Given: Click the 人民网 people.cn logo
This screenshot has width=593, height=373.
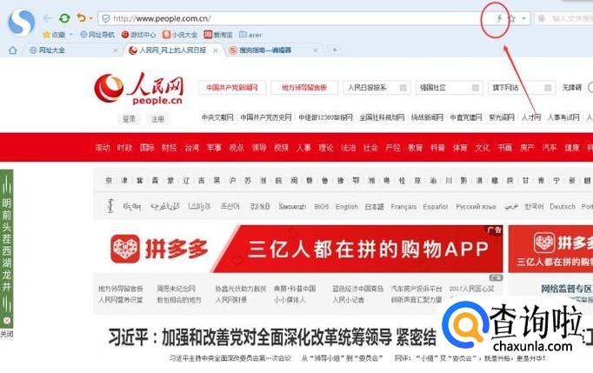Looking at the screenshot, I should click(x=139, y=89).
